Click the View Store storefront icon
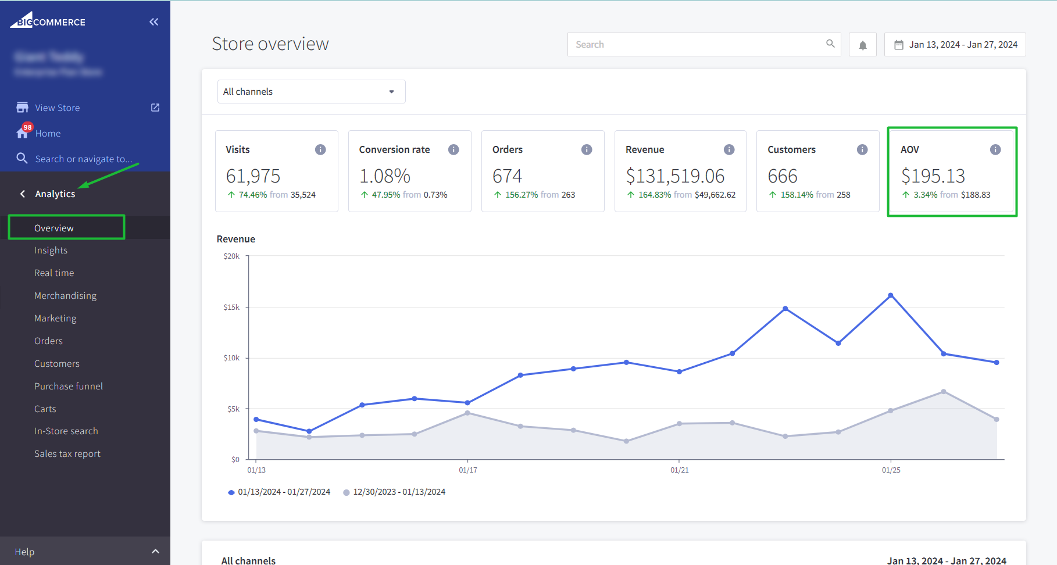This screenshot has height=565, width=1057. (22, 108)
